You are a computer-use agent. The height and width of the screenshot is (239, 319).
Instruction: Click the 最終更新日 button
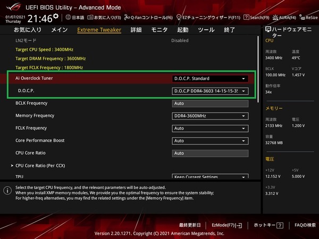coord(190,225)
